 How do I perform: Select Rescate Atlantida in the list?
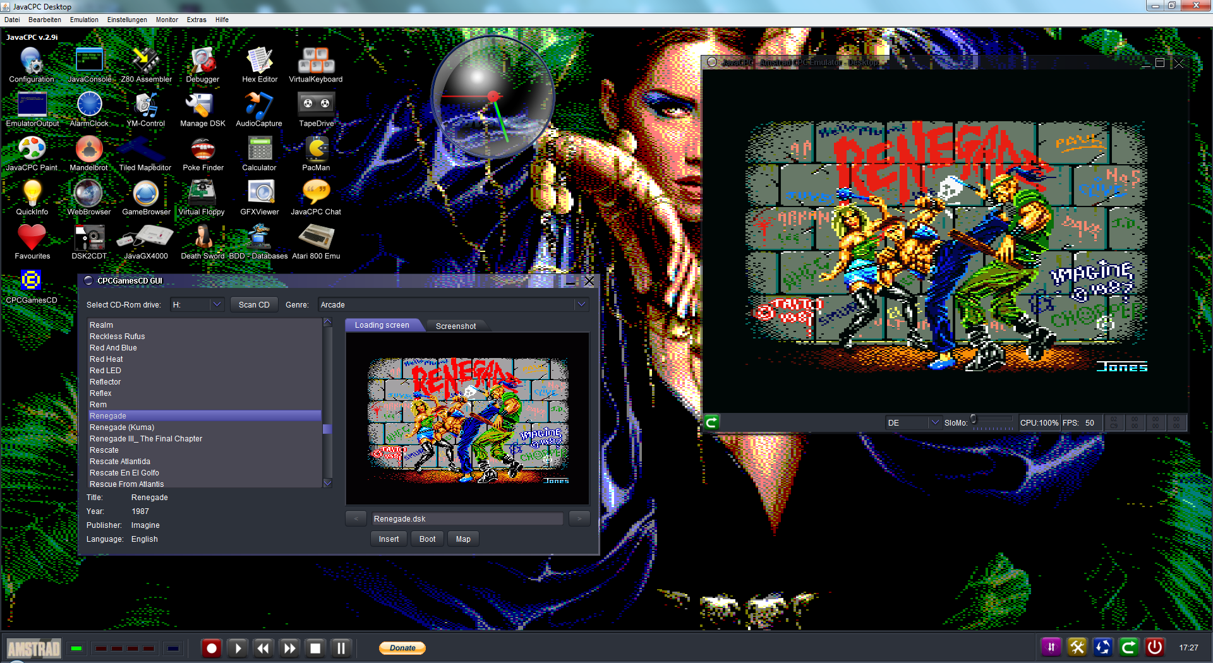pos(205,462)
